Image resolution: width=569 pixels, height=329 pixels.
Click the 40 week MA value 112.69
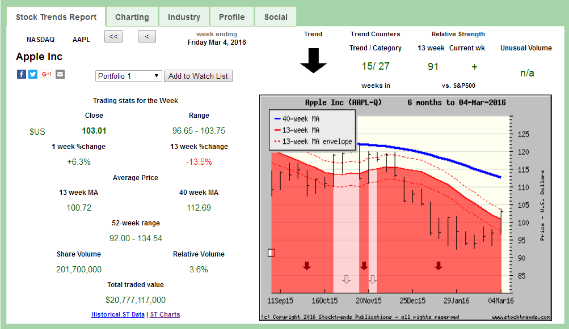pos(199,208)
